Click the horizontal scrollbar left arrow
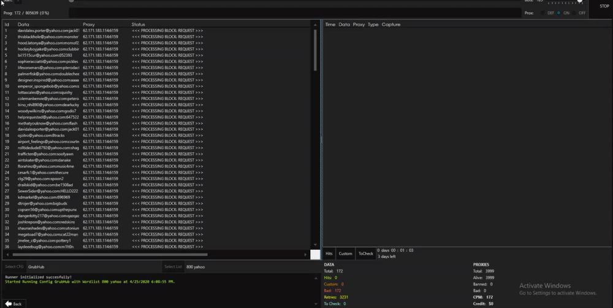This screenshot has width=613, height=308. (7, 255)
